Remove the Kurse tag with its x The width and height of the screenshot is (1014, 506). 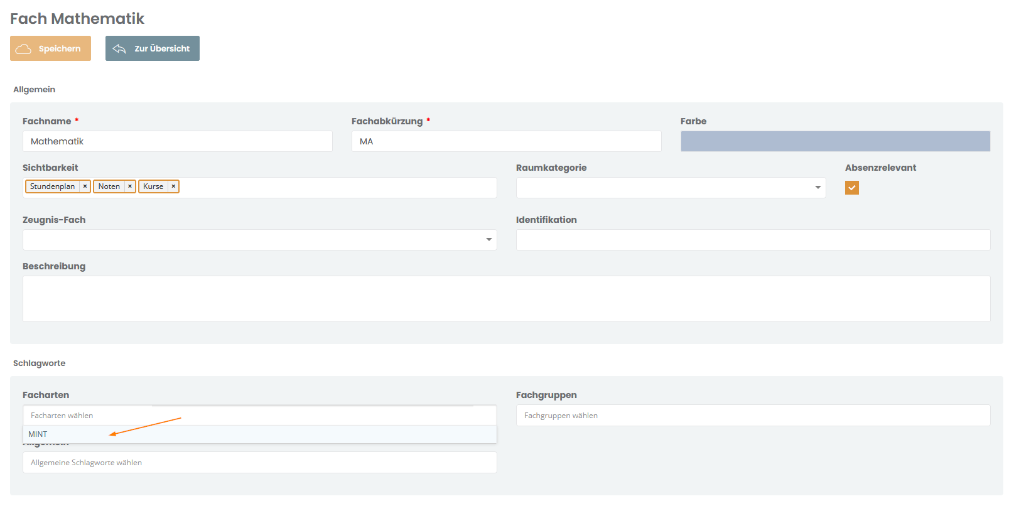(173, 186)
